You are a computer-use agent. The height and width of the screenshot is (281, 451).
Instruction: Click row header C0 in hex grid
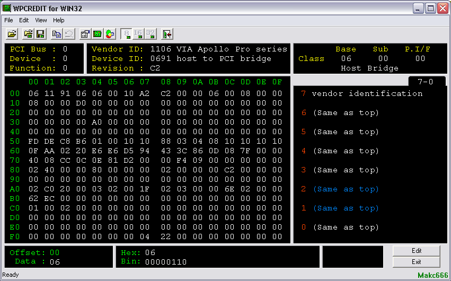[x=15, y=208]
